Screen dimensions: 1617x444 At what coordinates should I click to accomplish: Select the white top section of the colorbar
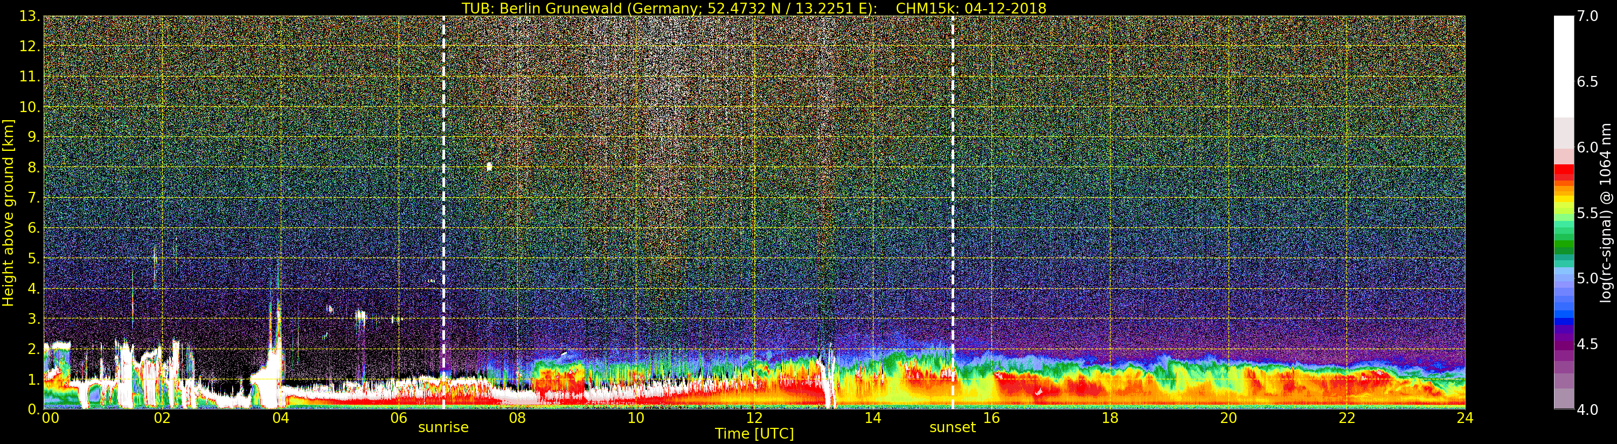tap(1564, 63)
